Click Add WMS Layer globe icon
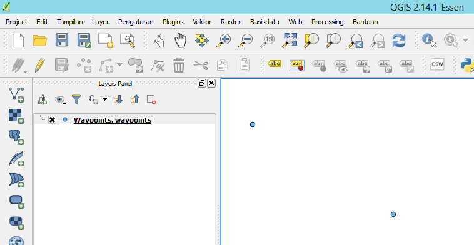This screenshot has height=245, width=474. coord(16,241)
